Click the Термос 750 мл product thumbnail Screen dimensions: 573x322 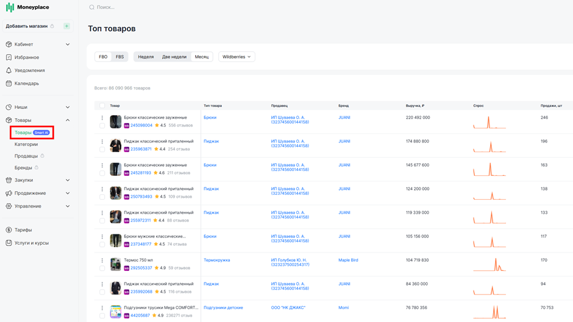[x=115, y=264]
